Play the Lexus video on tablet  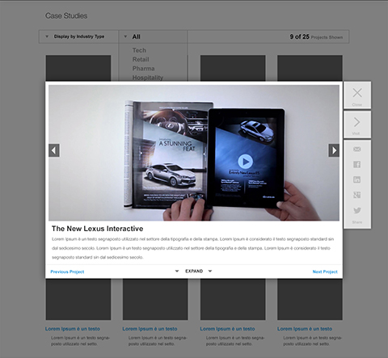(x=246, y=162)
